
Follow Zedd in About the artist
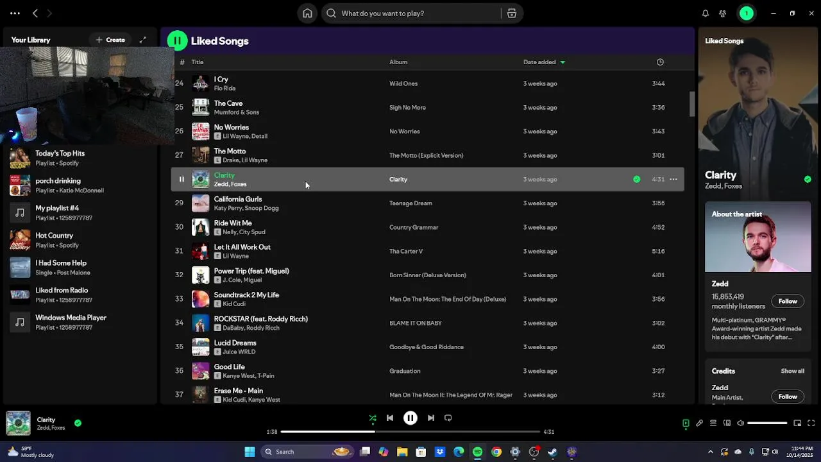click(788, 302)
